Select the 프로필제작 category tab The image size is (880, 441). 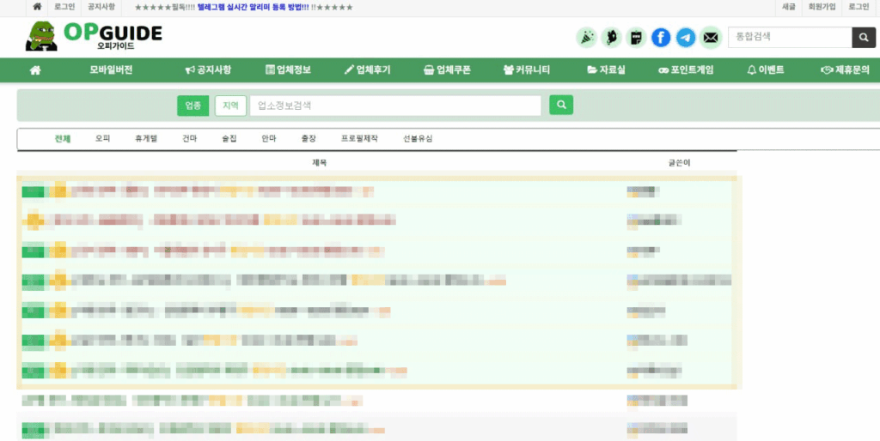pos(359,138)
